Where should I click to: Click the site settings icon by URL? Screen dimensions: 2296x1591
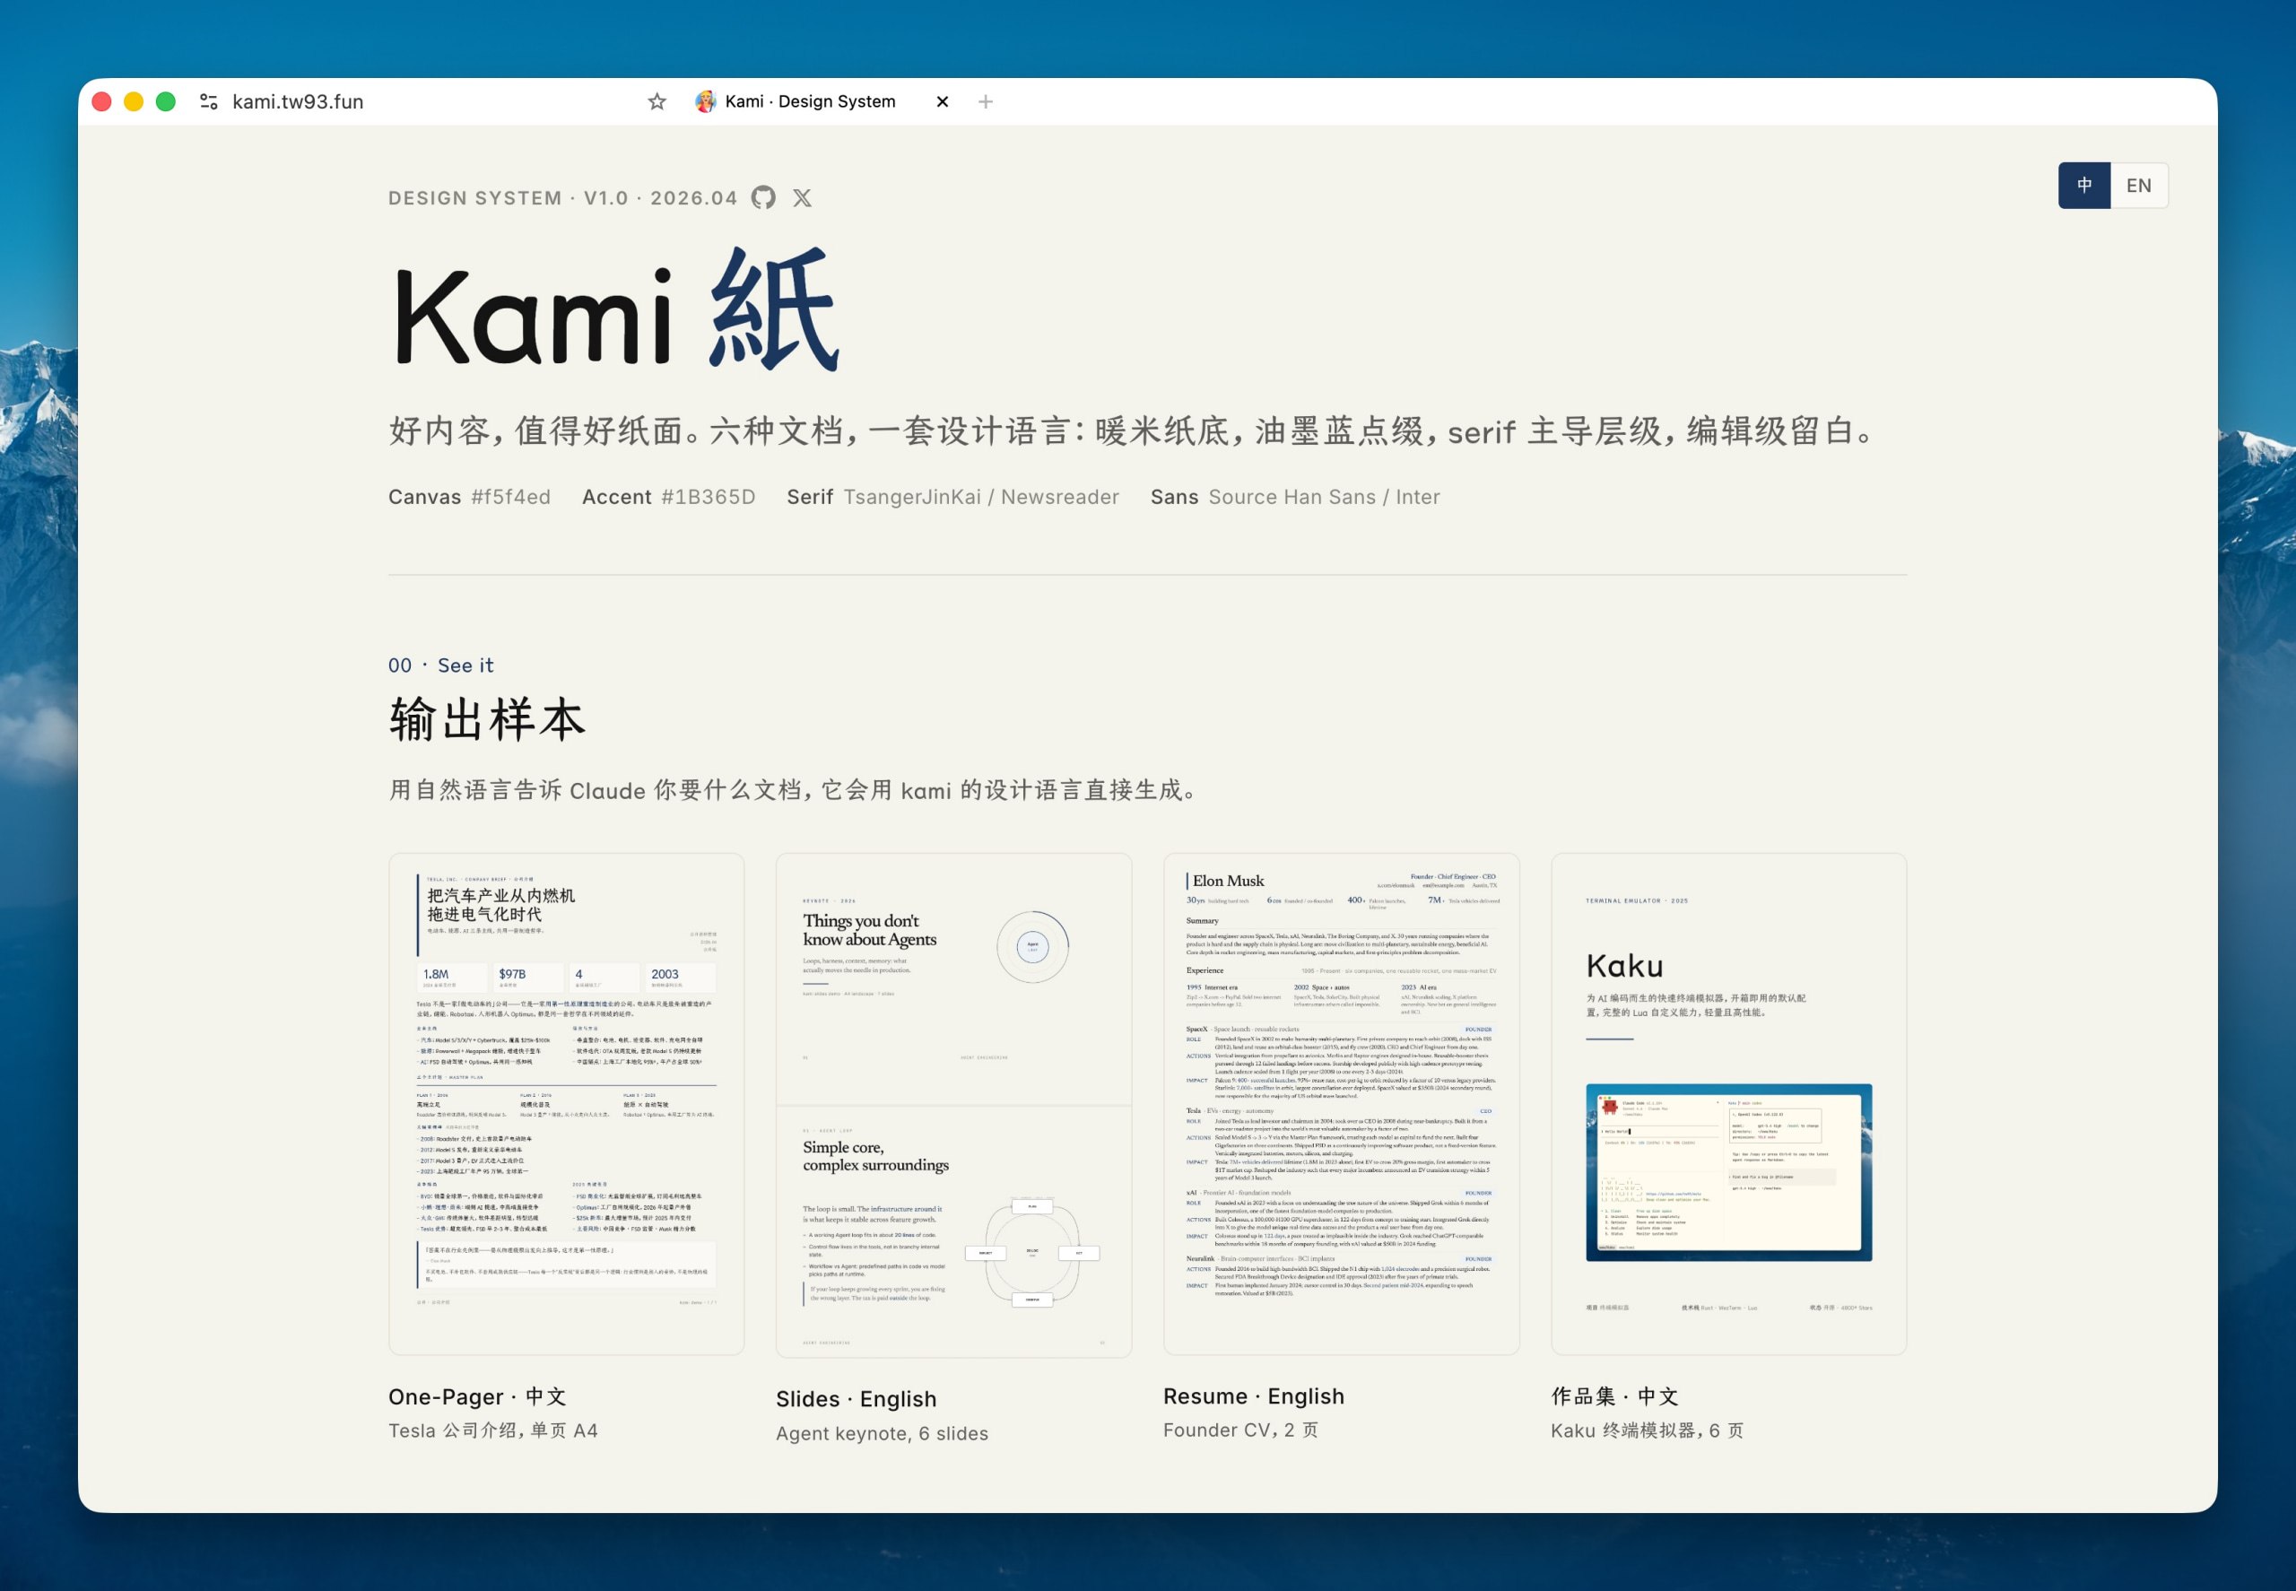(208, 101)
